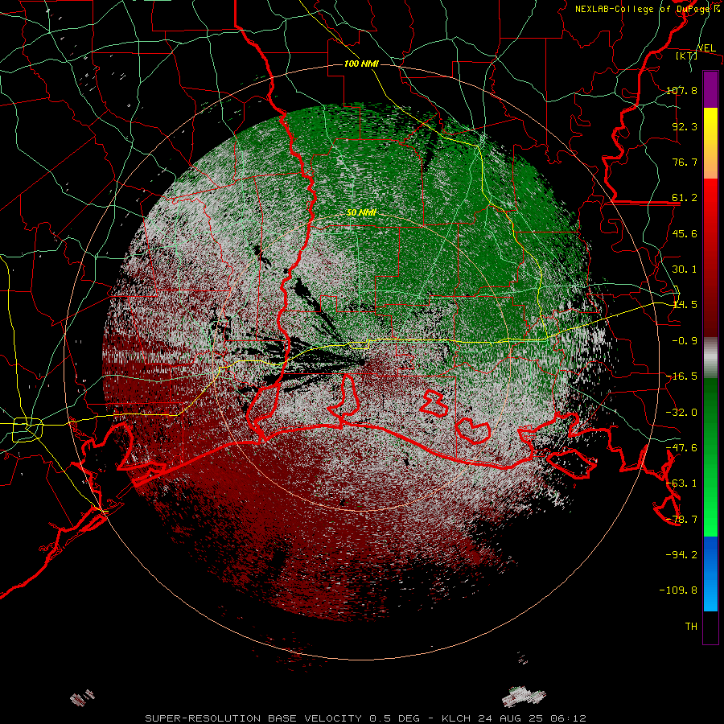Select the 61.2 scale value
Viewport: 724px width, 724px height.
click(685, 198)
